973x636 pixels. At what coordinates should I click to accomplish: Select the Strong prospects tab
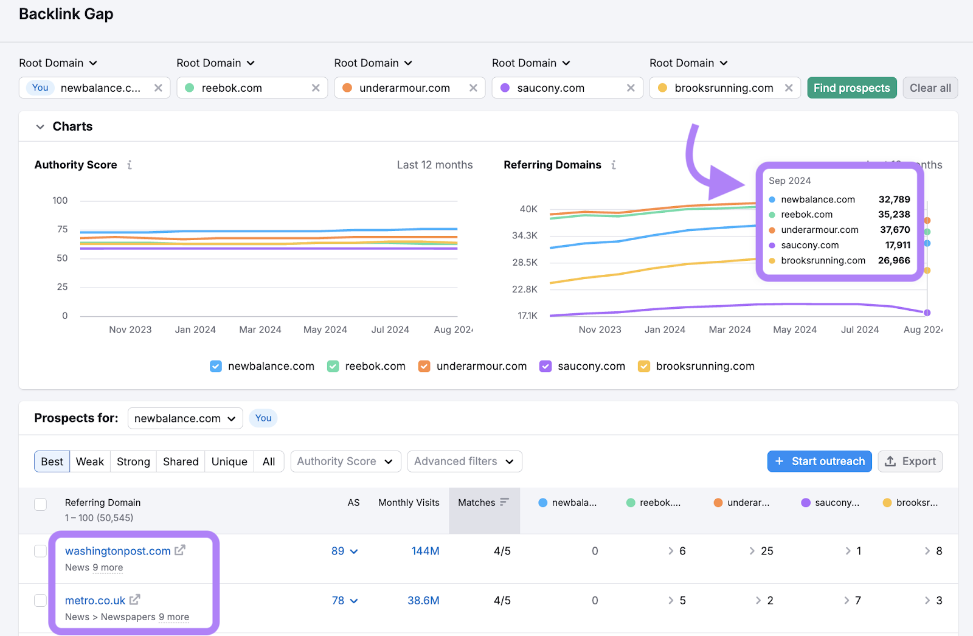coord(133,461)
